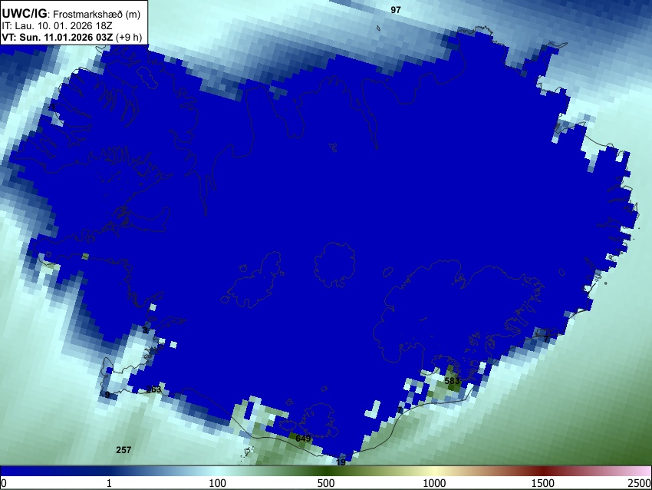The height and width of the screenshot is (490, 652).
Task: Click the initial time line 'IT: Lau. 10. 01. 2026 18Z'
Action: point(57,26)
